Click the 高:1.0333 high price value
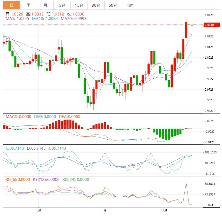222x217 pixels. 35,14
